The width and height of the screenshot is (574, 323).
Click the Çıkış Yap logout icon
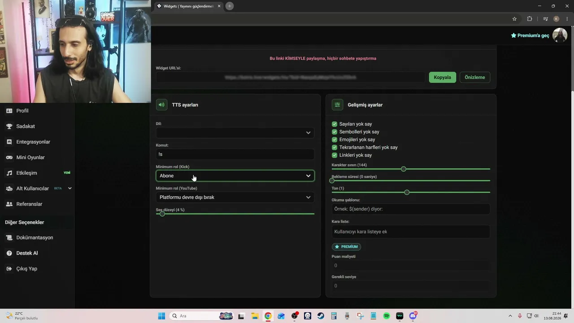(x=9, y=269)
